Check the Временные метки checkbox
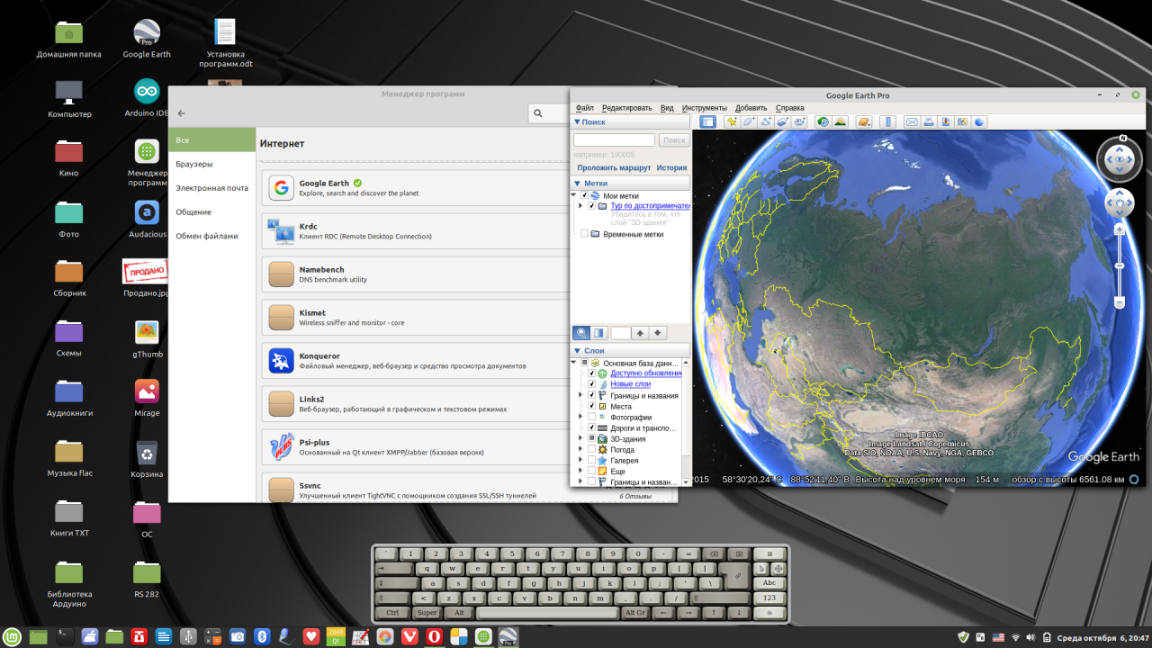The width and height of the screenshot is (1152, 648). [584, 234]
